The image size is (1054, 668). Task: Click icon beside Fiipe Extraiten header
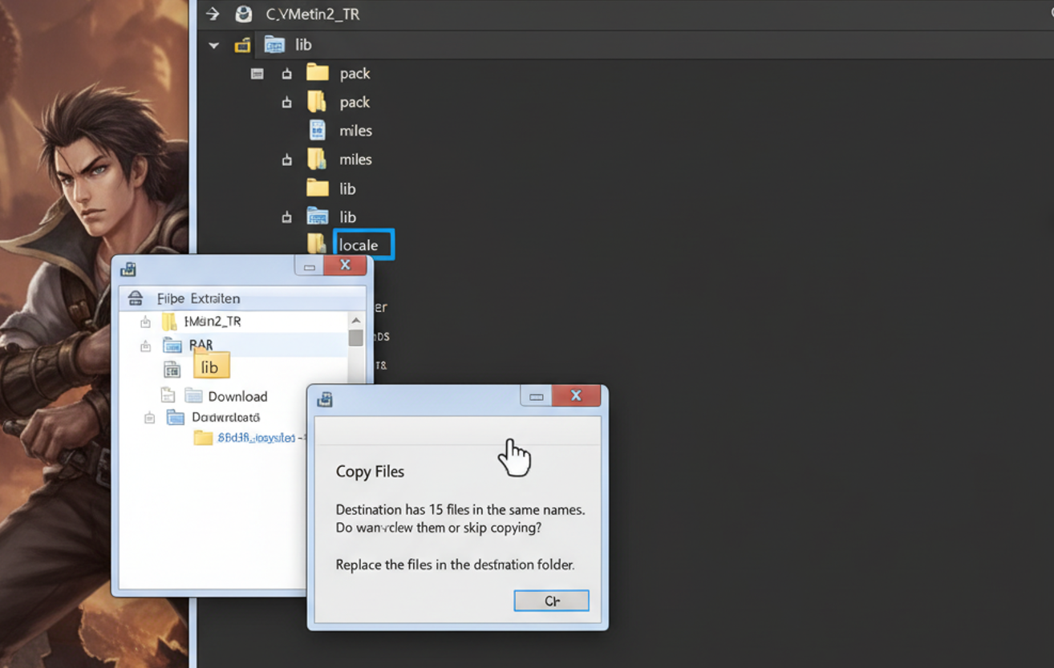(x=136, y=298)
